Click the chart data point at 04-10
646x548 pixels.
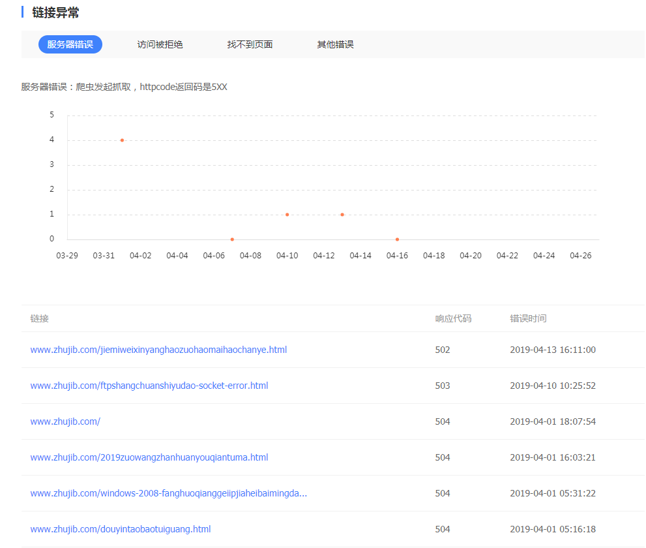coord(287,215)
